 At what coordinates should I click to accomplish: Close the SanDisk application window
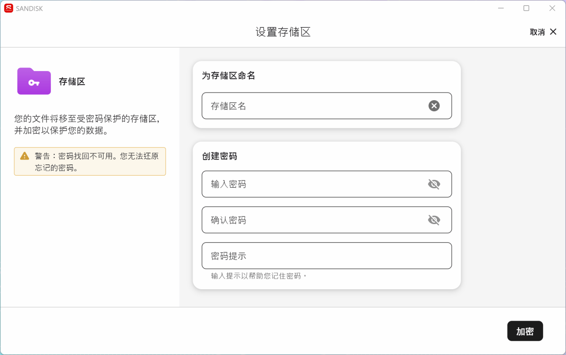552,8
